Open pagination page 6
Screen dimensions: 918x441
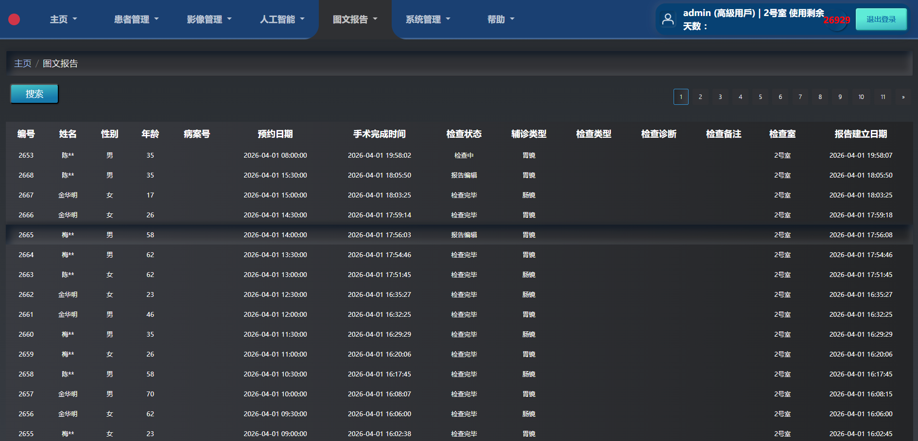pos(780,97)
